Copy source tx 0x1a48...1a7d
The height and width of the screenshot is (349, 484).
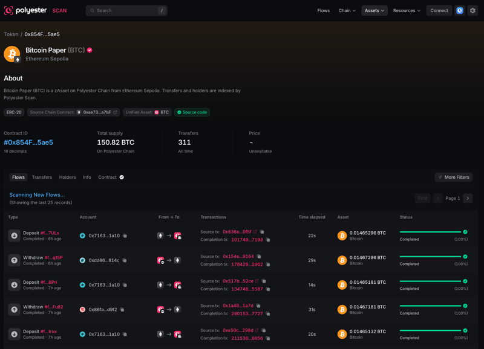[x=258, y=306]
